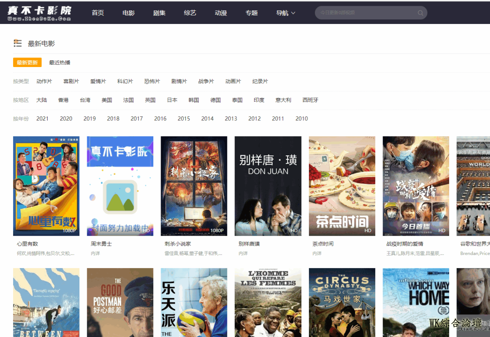
Task: Pick the 意大利 region filter
Action: coord(283,100)
